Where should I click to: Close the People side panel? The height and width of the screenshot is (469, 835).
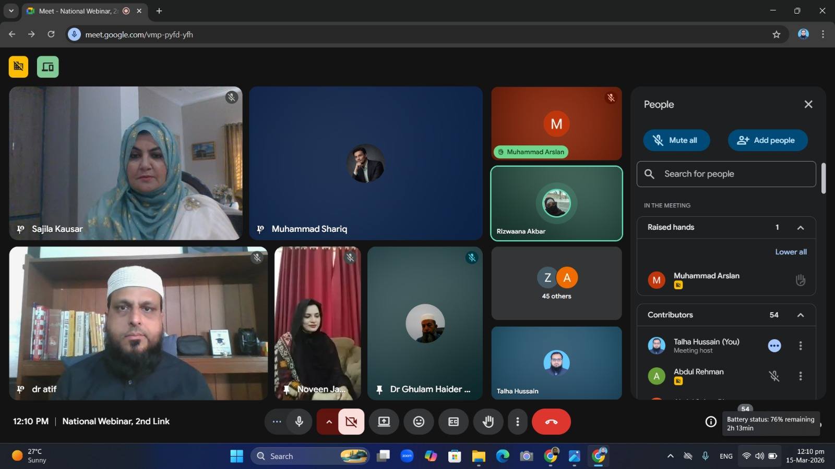(808, 104)
